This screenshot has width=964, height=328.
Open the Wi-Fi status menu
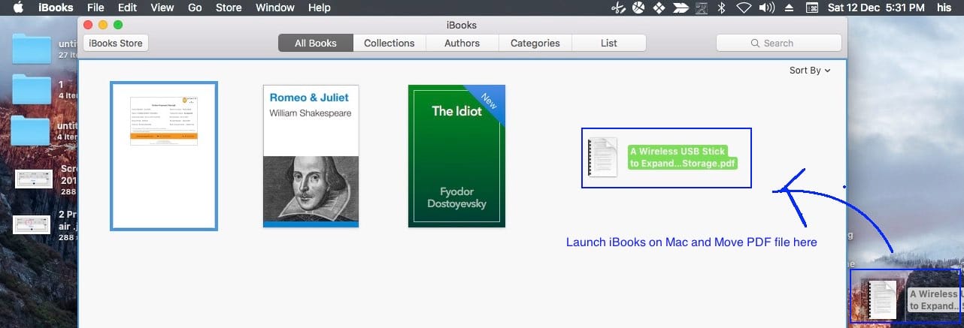coord(744,8)
